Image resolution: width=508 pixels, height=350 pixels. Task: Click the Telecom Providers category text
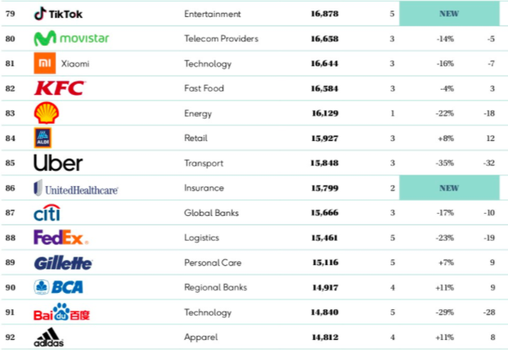(222, 39)
